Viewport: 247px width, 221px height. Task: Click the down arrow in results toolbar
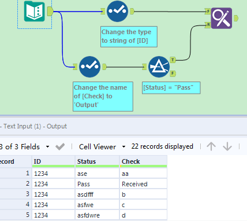[227, 146]
